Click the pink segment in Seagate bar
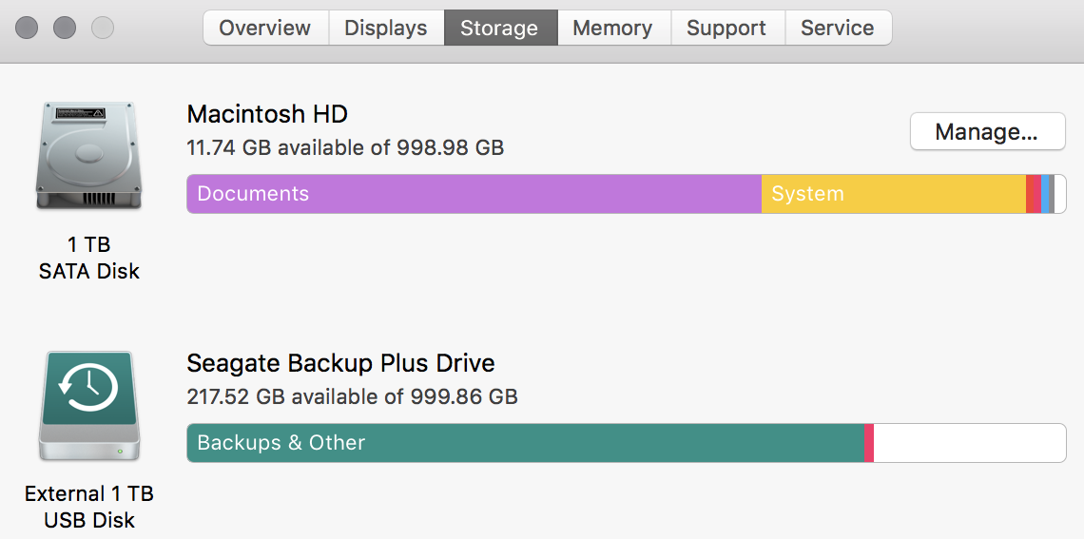This screenshot has width=1084, height=539. pos(869,443)
